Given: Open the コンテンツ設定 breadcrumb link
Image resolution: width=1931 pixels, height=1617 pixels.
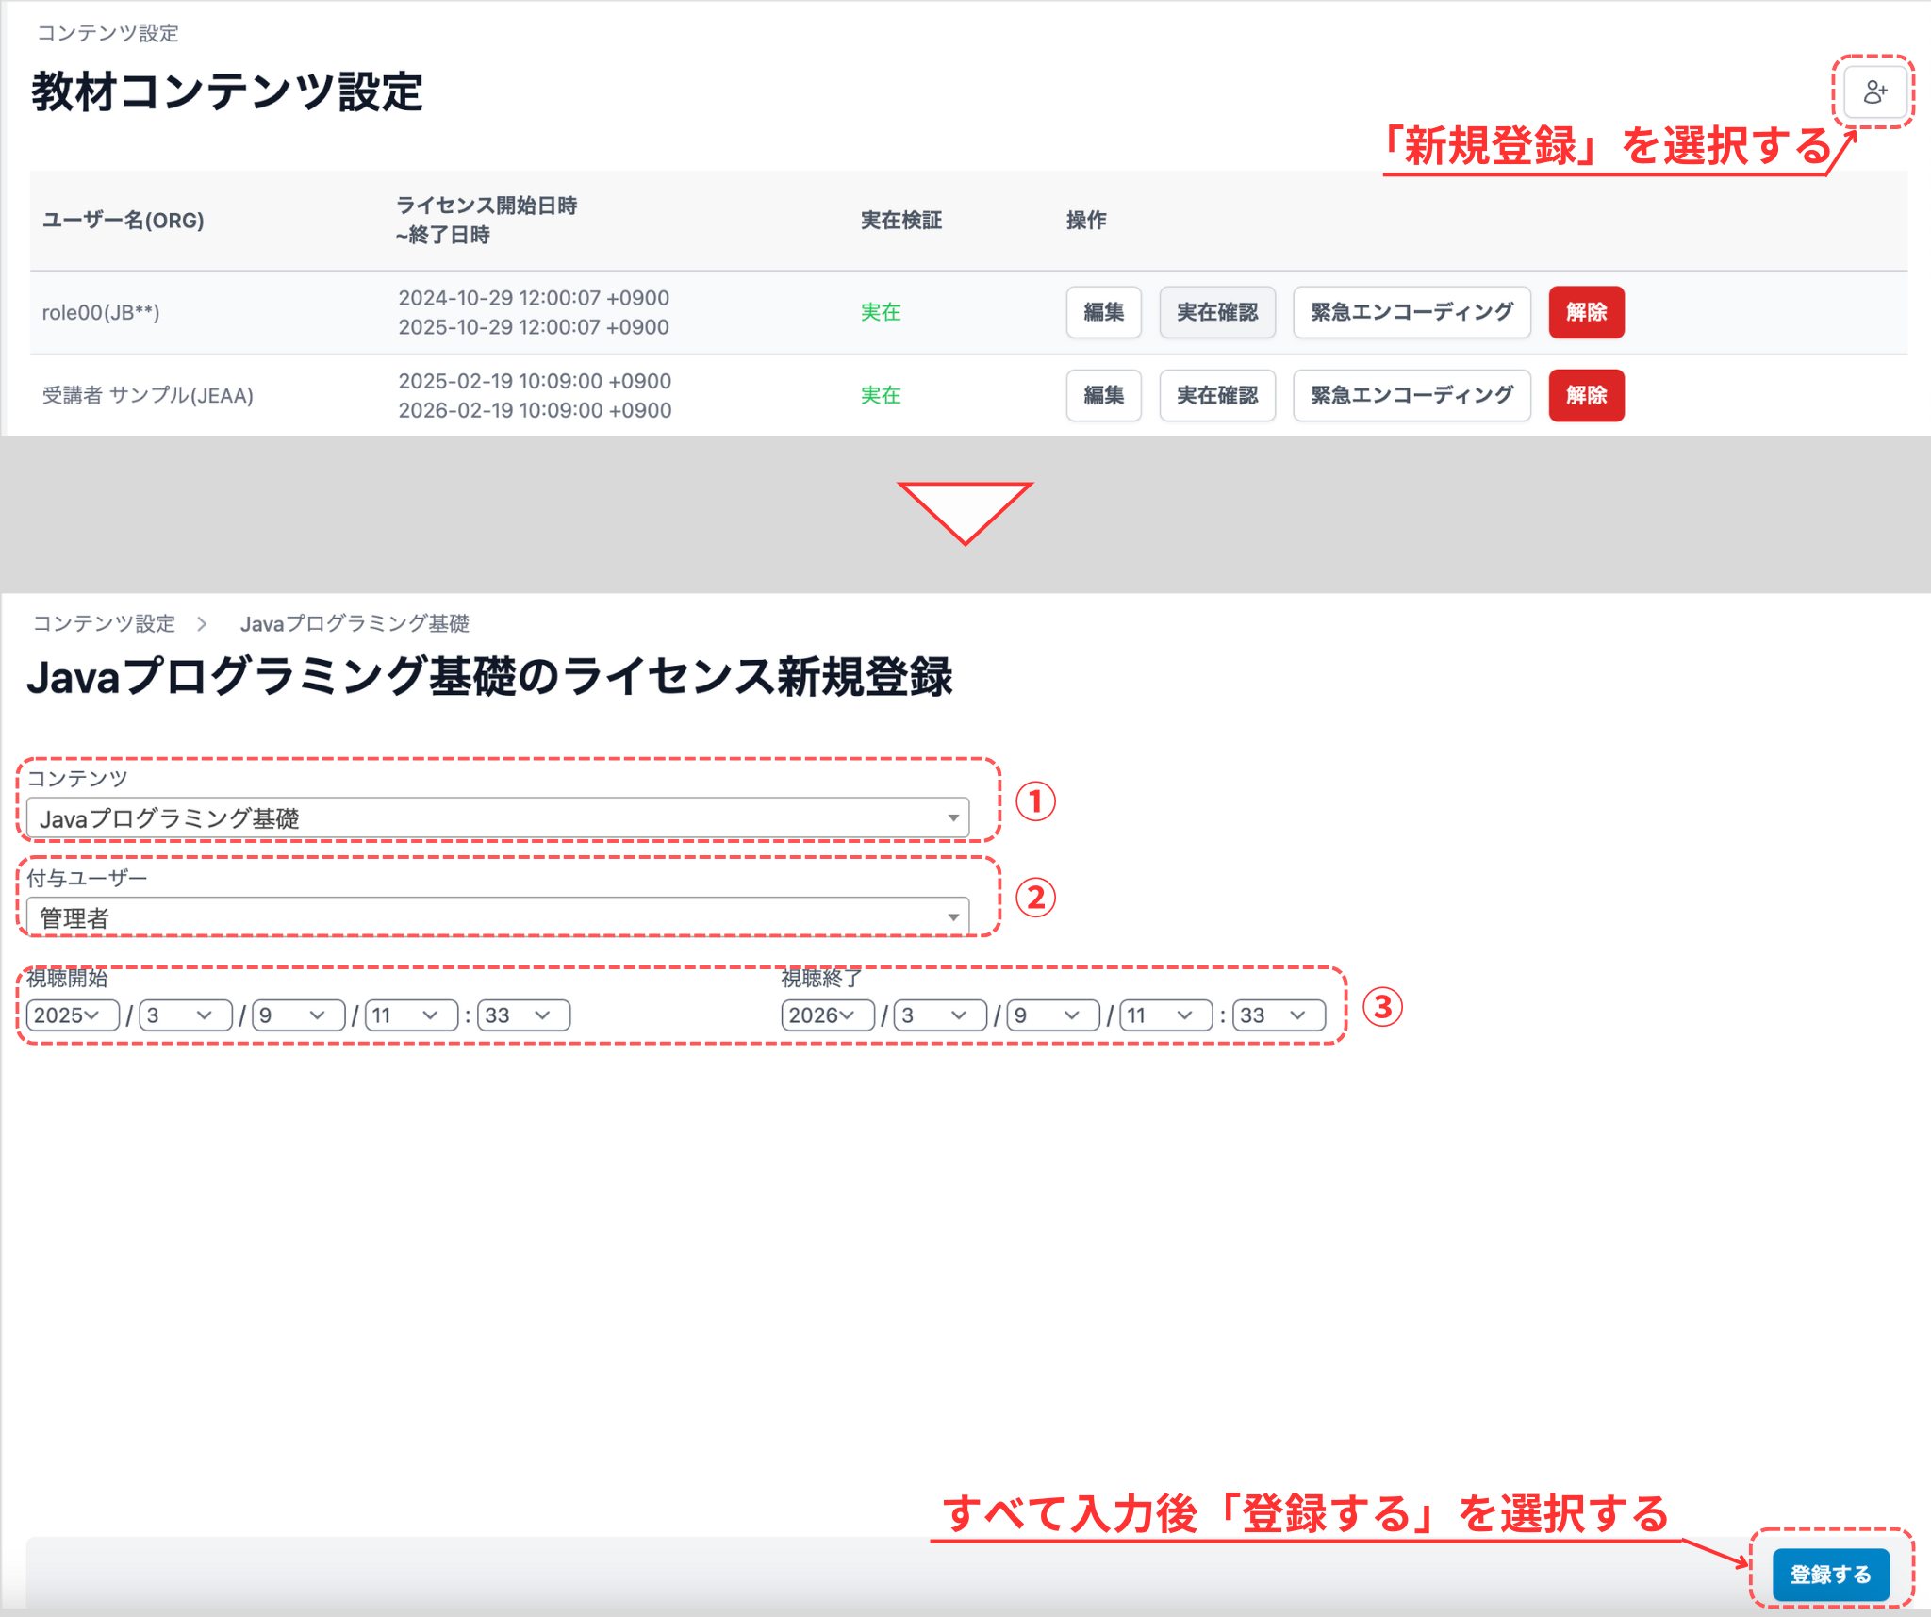Looking at the screenshot, I should (103, 622).
